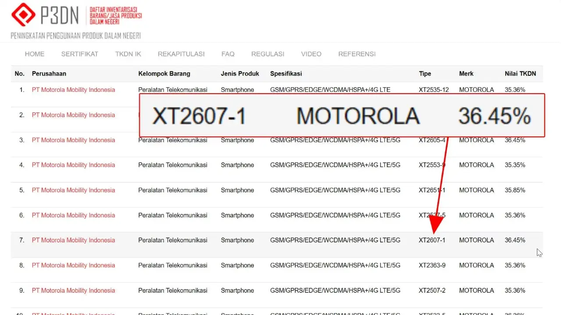Click the 36.45% value in row 7
This screenshot has width=561, height=315.
click(x=515, y=240)
